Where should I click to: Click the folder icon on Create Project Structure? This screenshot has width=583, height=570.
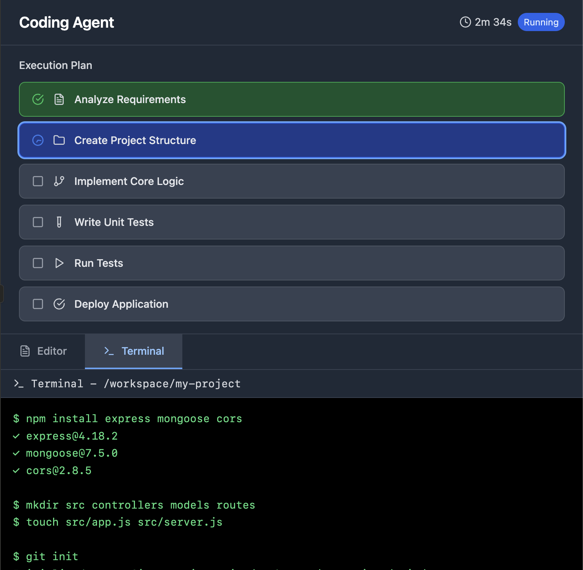tap(59, 140)
